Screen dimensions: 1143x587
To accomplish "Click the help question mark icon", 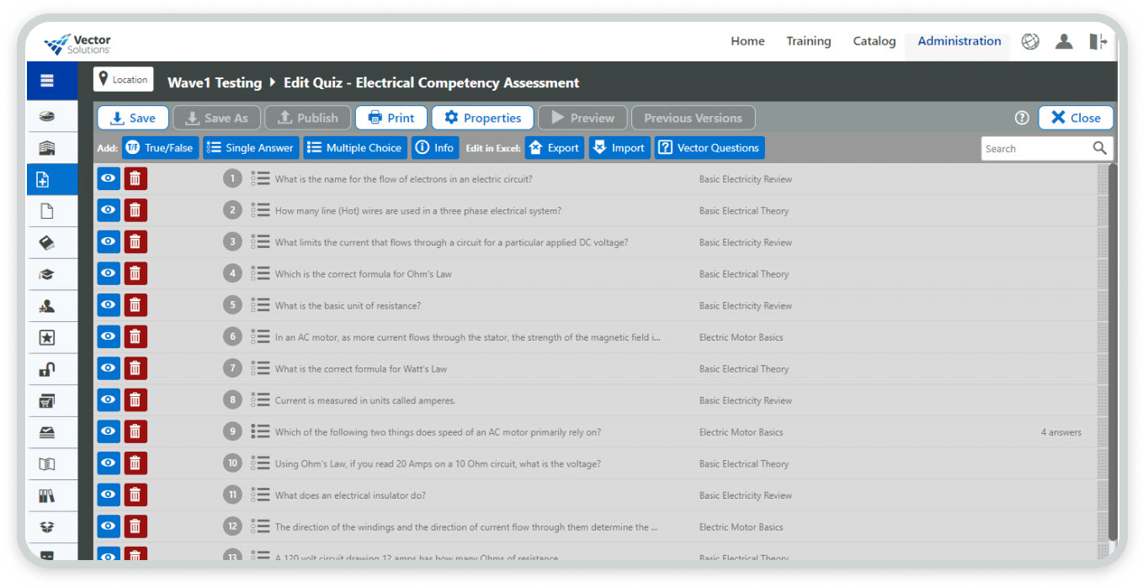I will coord(1022,118).
